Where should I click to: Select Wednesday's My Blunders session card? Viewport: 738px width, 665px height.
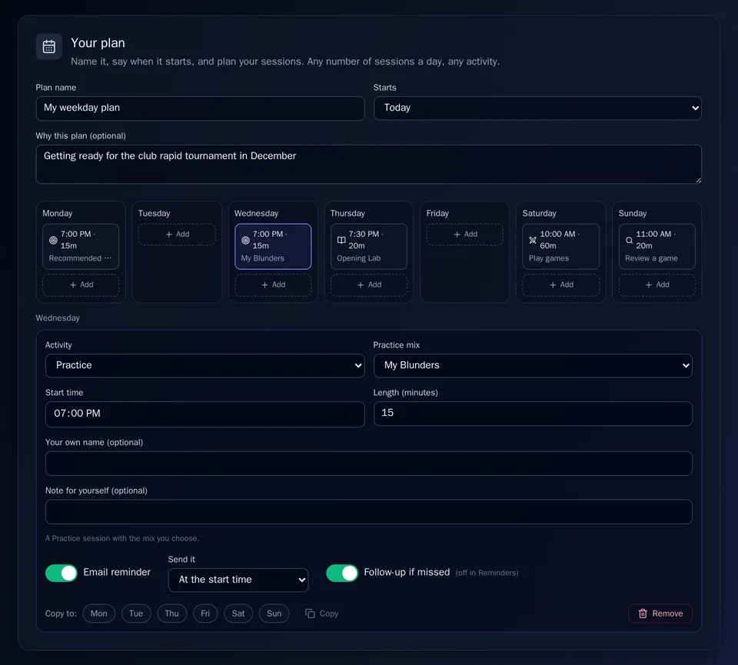[273, 246]
